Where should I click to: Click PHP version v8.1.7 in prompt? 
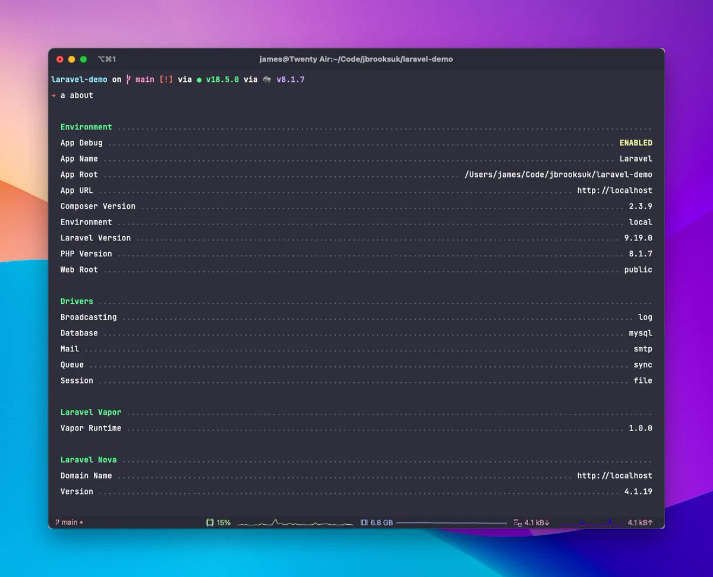pyautogui.click(x=291, y=79)
